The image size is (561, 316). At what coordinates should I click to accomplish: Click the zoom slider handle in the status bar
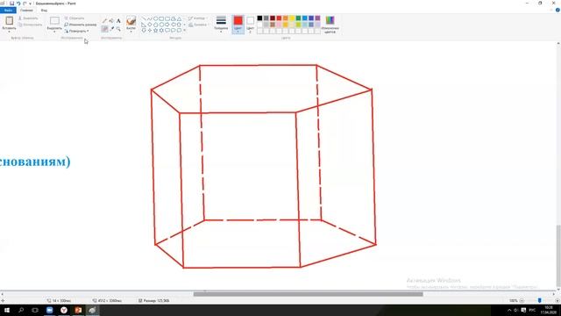click(540, 300)
